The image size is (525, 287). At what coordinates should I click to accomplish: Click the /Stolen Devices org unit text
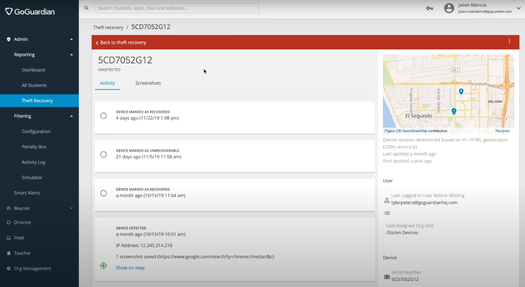click(x=402, y=233)
